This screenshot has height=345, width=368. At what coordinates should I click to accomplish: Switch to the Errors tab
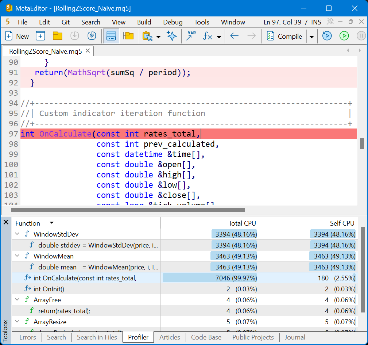point(28,337)
